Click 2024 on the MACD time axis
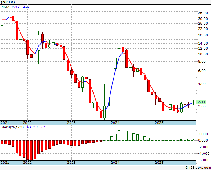Screen dimensions: 211x170 click(x=115, y=163)
